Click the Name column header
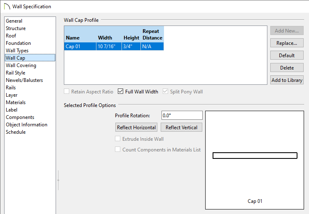309x214 pixels. click(80, 35)
